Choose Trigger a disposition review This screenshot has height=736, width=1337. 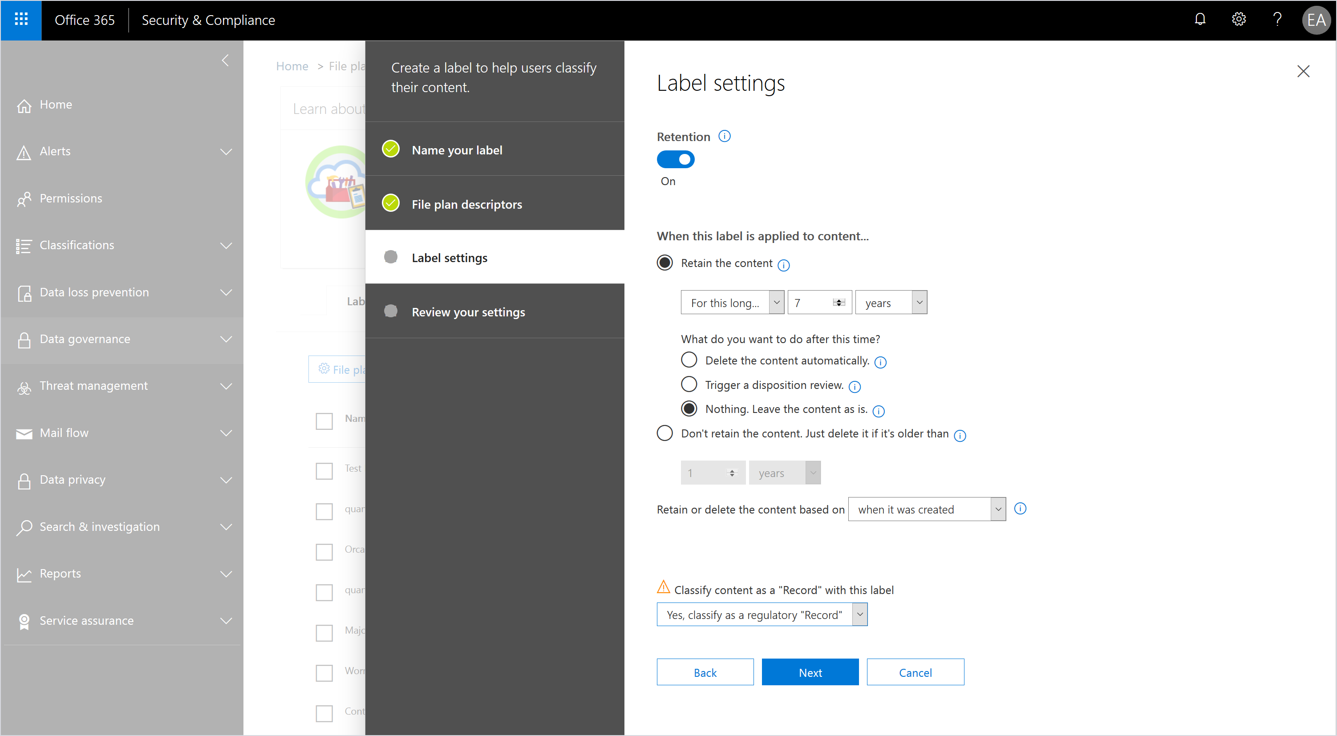click(689, 384)
